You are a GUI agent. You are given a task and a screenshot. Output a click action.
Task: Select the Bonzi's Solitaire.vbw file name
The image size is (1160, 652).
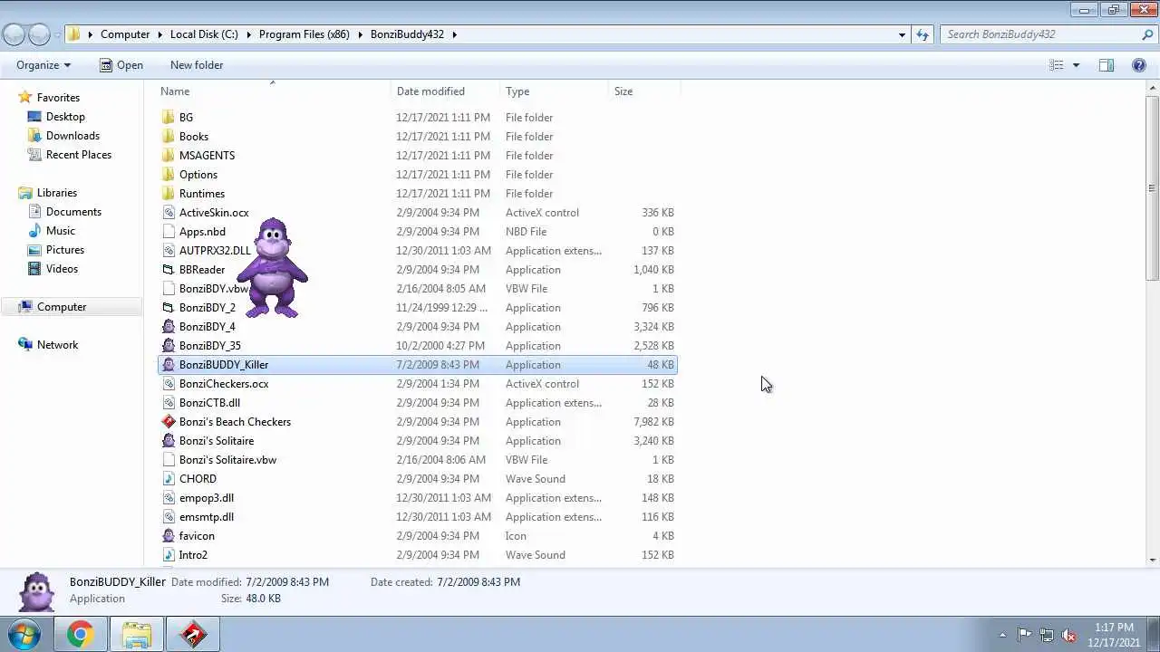227,459
